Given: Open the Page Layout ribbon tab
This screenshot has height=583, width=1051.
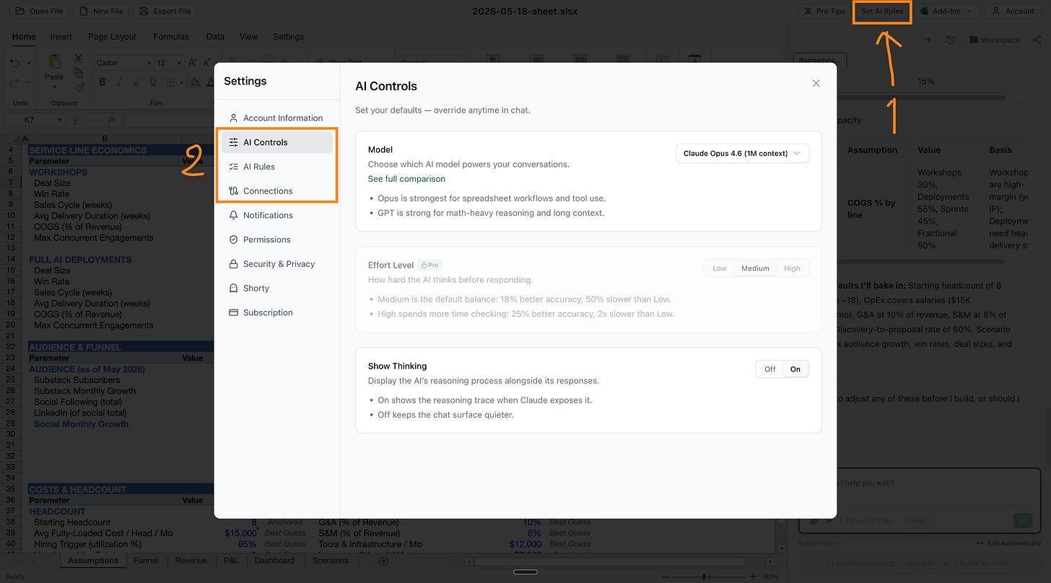Looking at the screenshot, I should (112, 37).
